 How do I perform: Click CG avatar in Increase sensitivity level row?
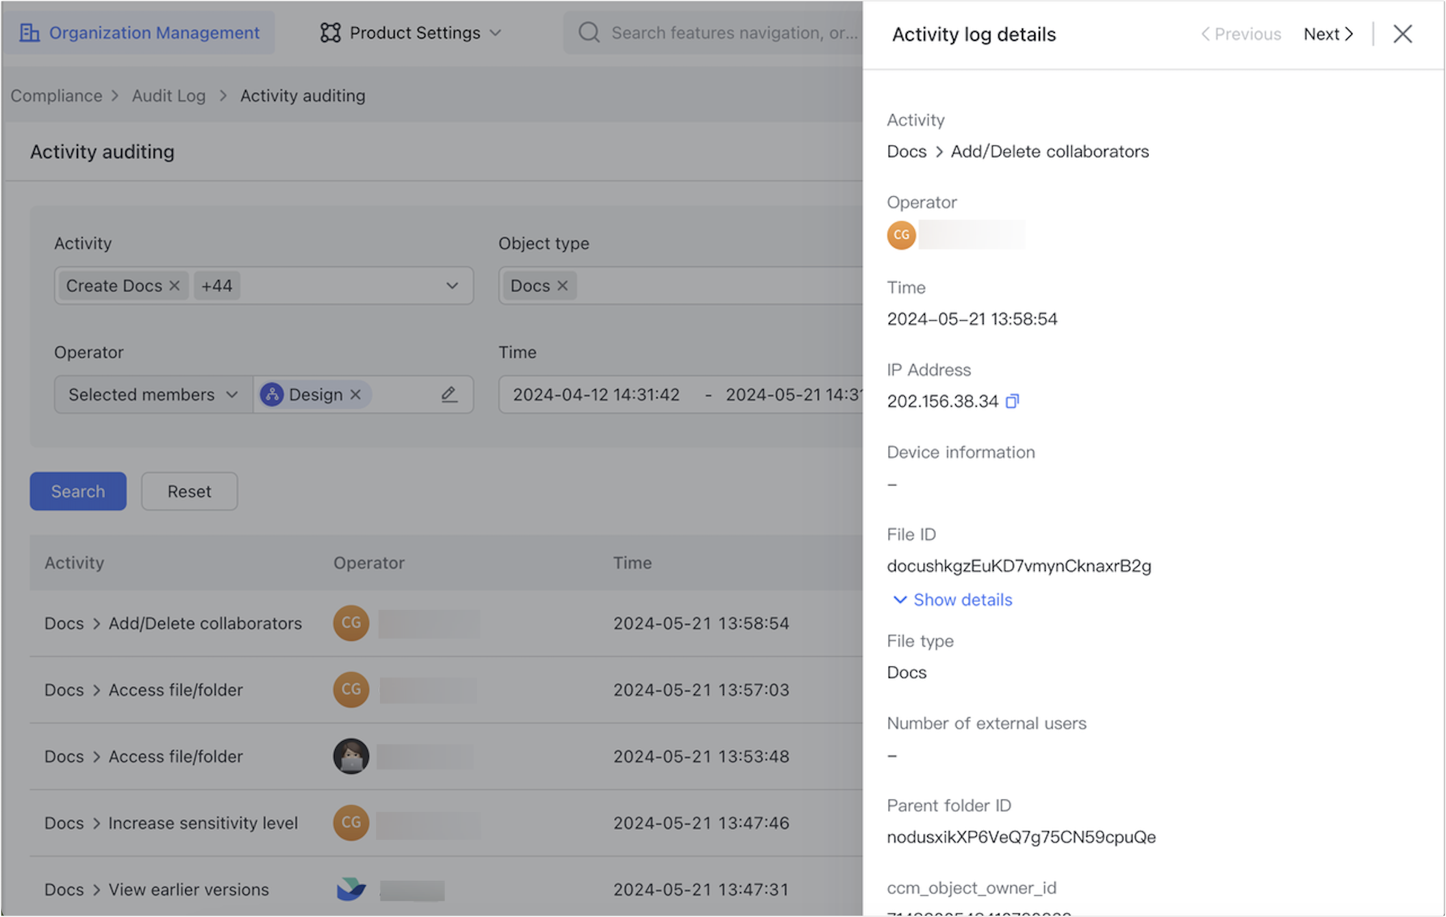pos(351,823)
